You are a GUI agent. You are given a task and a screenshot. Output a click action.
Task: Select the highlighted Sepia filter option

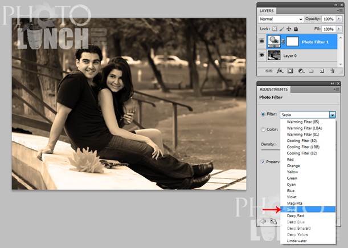308,209
